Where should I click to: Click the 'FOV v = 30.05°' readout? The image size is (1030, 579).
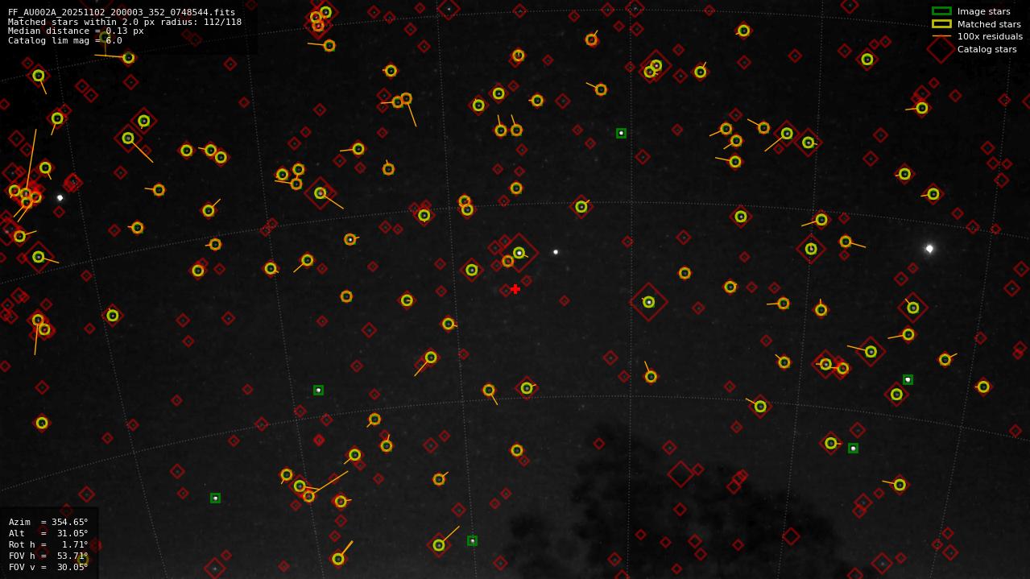pyautogui.click(x=48, y=567)
